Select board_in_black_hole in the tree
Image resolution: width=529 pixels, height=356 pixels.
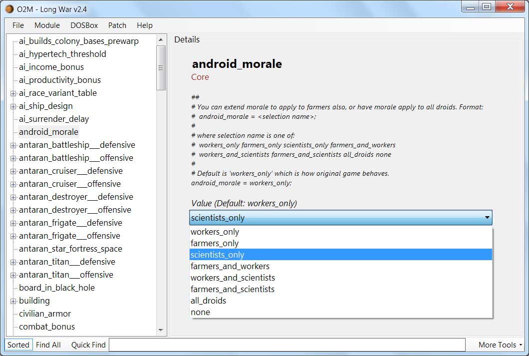[57, 288]
